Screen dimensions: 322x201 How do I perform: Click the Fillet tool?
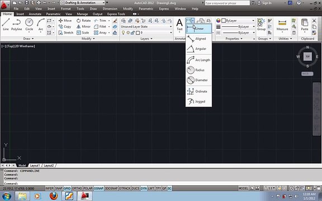pyautogui.click(x=100, y=27)
